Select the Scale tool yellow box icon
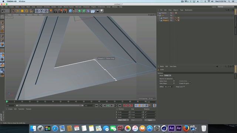Viewport: 237px width, 133px height. click(x=22, y=11)
